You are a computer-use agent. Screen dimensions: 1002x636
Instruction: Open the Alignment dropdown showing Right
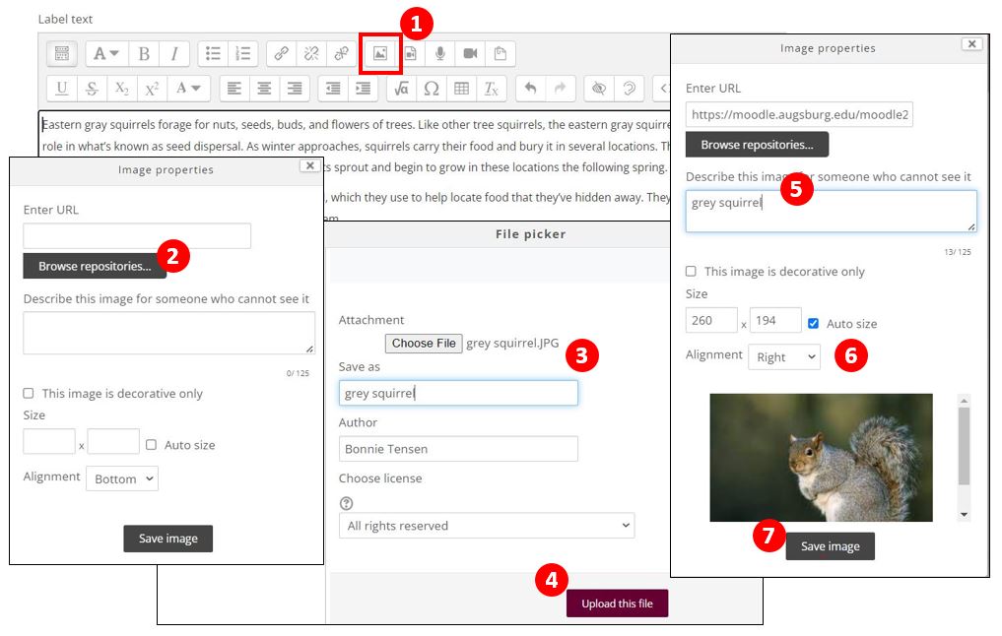[784, 357]
